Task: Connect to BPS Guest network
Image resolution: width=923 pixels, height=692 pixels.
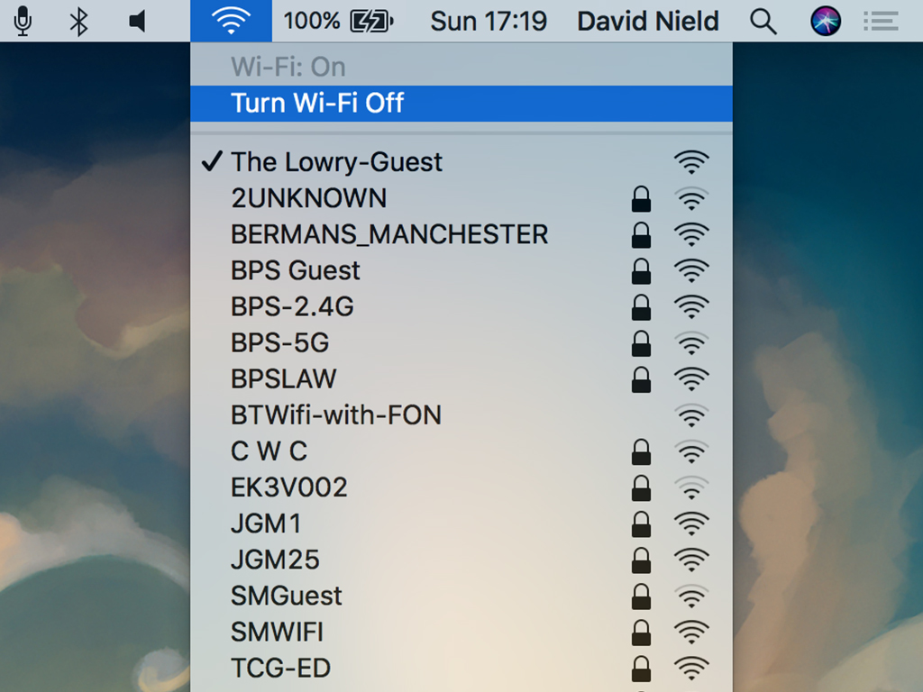Action: tap(461, 270)
